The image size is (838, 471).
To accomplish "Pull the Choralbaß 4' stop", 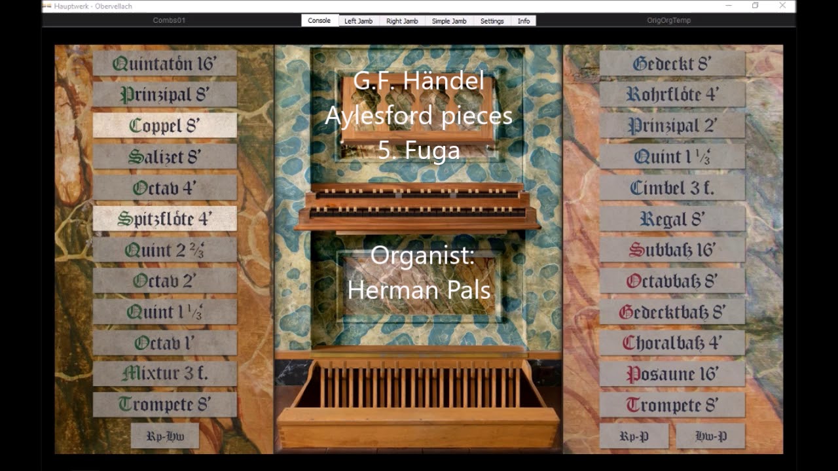I will point(672,343).
